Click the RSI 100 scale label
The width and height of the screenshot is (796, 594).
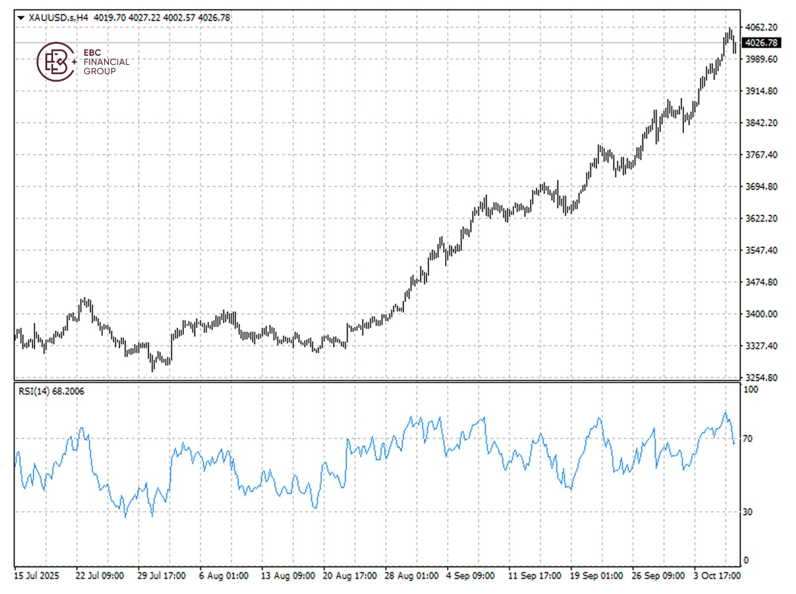point(752,390)
